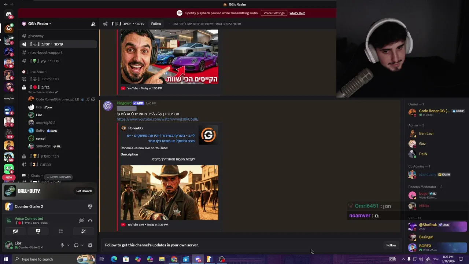Deafen audio with the headphones icon
The height and width of the screenshot is (264, 469).
[x=76, y=245]
